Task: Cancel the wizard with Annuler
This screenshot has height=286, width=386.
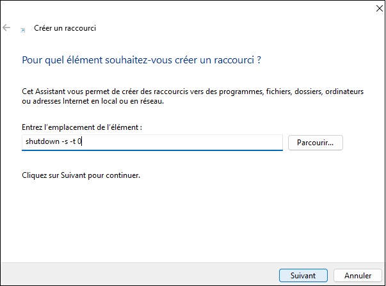Action: pos(358,275)
